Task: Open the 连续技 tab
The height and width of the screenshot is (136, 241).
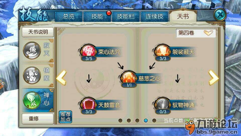Action: point(154,16)
